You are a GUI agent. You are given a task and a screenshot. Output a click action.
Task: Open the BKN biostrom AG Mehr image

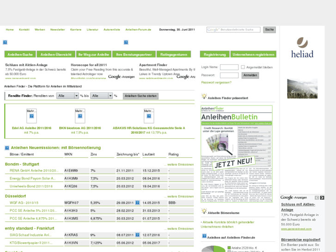point(80,116)
